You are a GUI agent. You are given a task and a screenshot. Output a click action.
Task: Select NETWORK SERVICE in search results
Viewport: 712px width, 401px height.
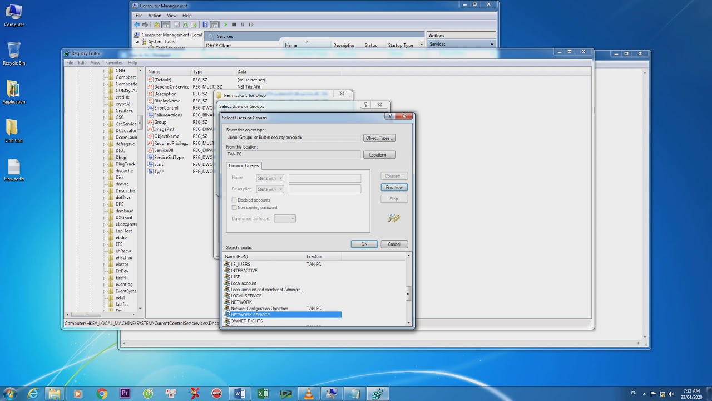coord(282,315)
